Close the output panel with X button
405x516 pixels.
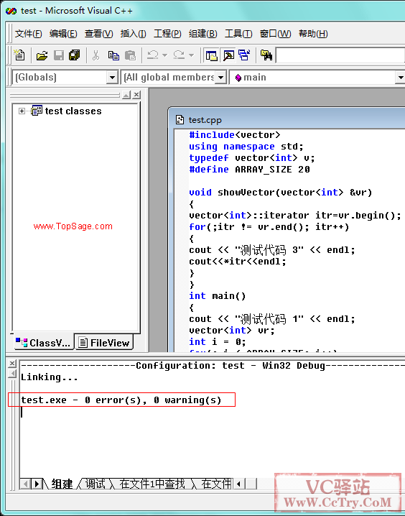click(x=11, y=364)
